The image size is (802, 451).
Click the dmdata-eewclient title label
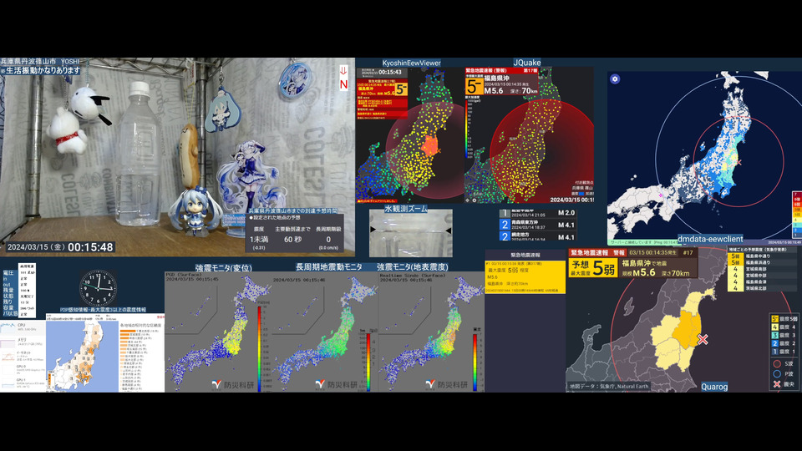(710, 239)
